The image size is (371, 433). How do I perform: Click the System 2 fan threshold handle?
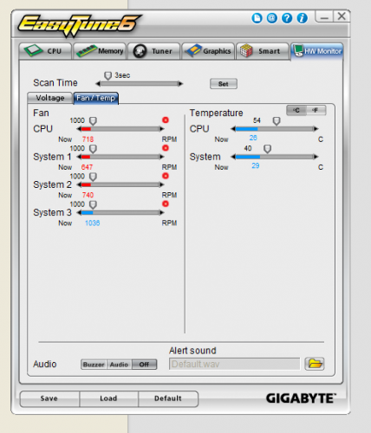(x=93, y=177)
